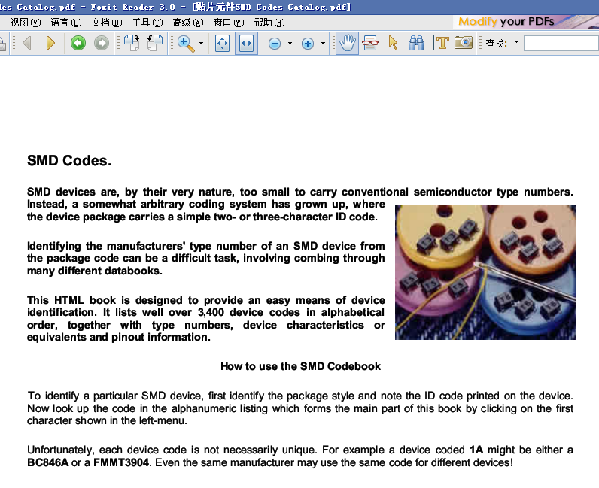Select the arrow annotation selection tool
Image resolution: width=599 pixels, height=488 pixels.
click(393, 43)
